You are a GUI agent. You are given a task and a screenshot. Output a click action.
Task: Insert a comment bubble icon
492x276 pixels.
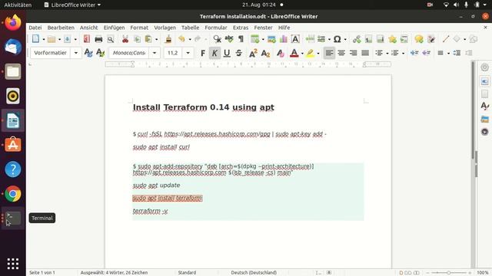(x=419, y=39)
